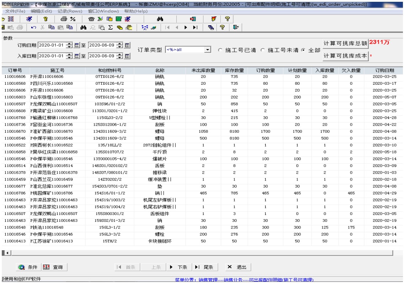
Task: Click the 库存数量 column header
Action: (234, 70)
